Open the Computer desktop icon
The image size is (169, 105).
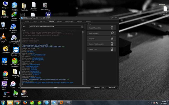(5, 5)
